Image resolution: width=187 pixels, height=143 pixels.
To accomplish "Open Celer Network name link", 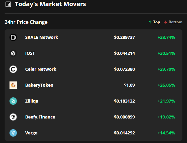I will 41,69.
